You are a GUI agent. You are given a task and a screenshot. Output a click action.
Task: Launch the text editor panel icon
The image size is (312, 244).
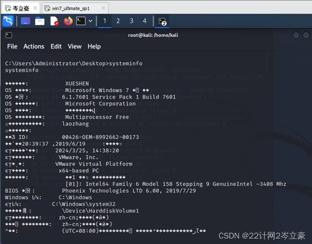point(54,21)
